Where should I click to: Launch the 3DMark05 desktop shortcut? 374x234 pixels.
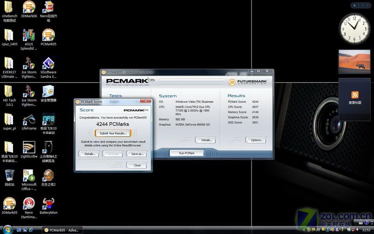9,206
